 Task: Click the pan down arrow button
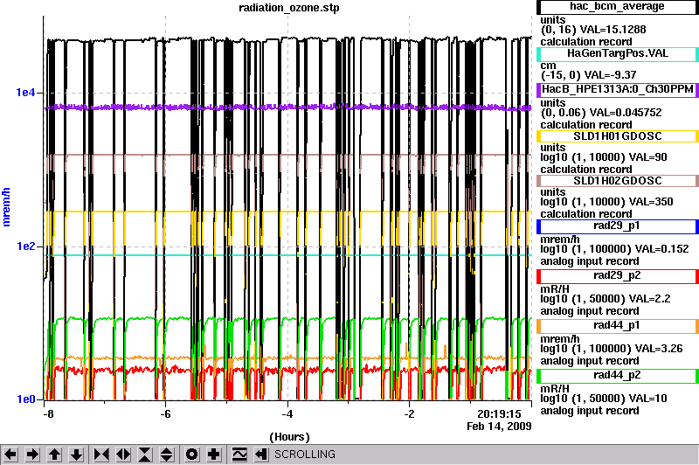click(76, 455)
